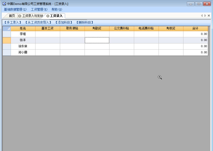Viewport: 213px width, 151px height.
Task: Click 【从工资历史导入】 link
Action: click(38, 22)
